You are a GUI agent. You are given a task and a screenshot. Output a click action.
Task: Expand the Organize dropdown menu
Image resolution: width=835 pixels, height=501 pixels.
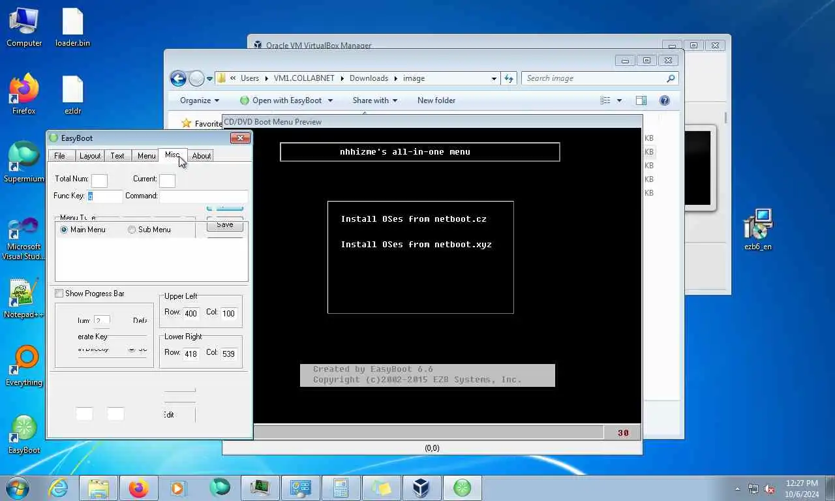200,100
